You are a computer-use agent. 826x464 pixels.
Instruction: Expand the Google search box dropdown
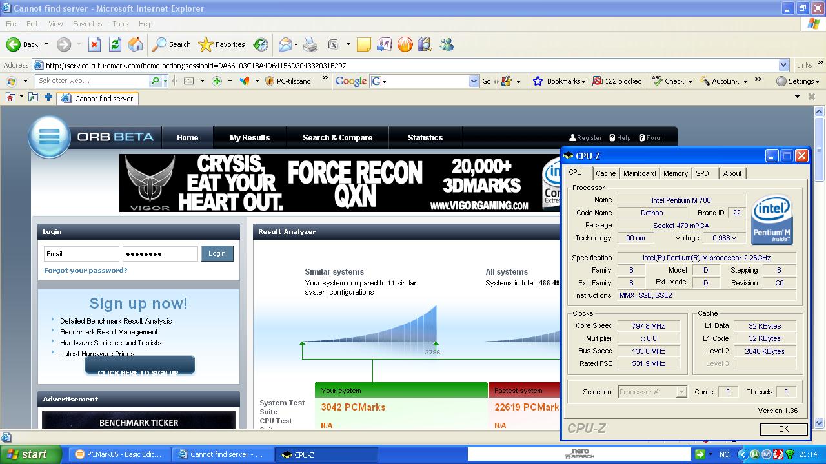(474, 81)
